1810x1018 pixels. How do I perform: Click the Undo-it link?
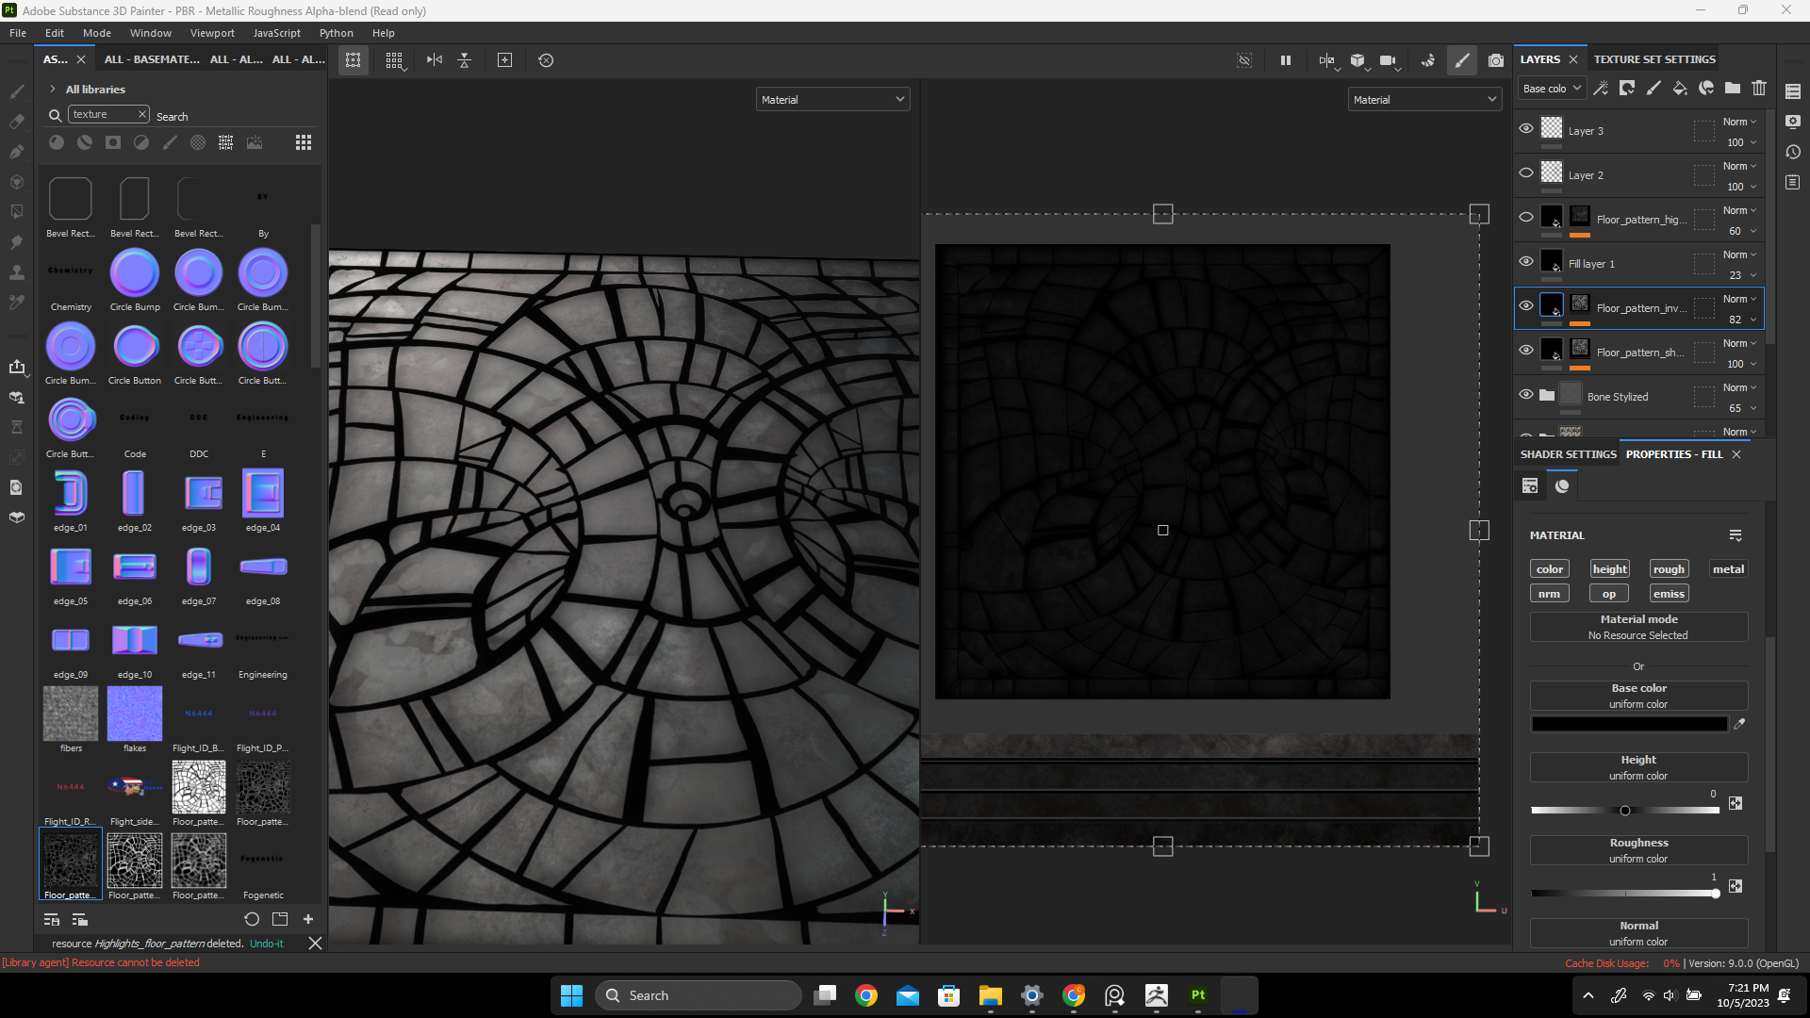267,944
